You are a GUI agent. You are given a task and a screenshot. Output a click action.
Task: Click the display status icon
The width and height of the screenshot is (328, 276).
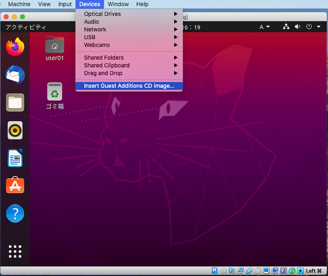pyautogui.click(x=266, y=270)
